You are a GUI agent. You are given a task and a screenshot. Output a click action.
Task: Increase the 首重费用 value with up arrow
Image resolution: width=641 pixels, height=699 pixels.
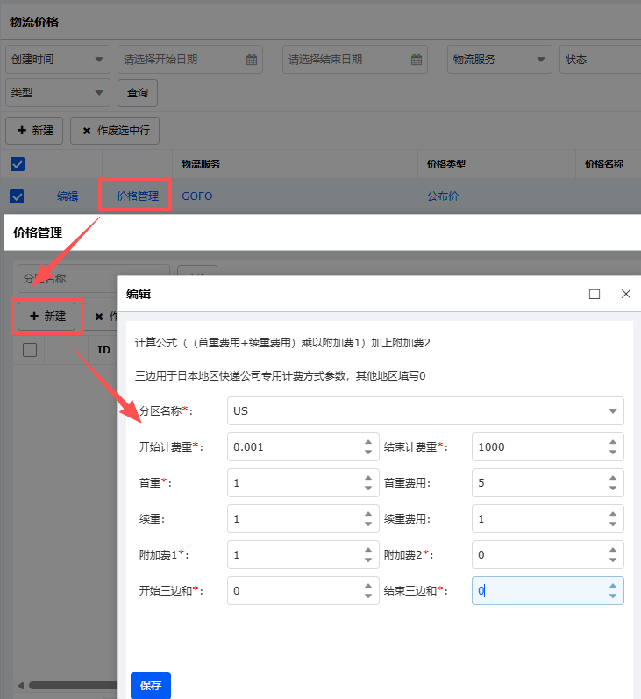pos(612,477)
